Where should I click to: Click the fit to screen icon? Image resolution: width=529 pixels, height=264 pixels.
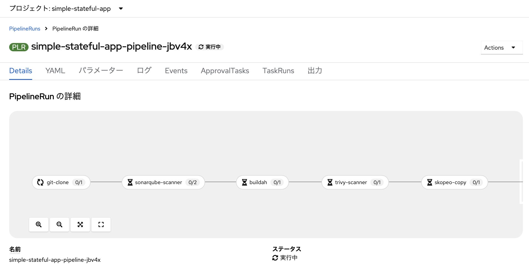80,224
